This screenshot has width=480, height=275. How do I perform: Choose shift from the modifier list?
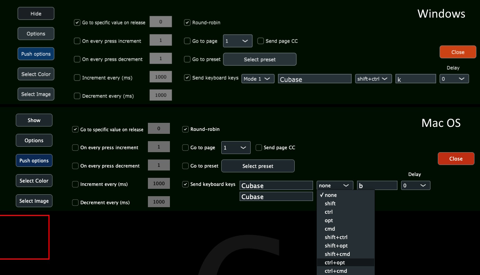click(346, 203)
